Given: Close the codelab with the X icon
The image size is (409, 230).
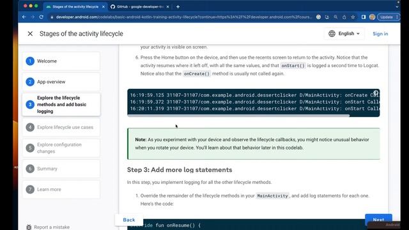Looking at the screenshot, I should tap(30, 34).
